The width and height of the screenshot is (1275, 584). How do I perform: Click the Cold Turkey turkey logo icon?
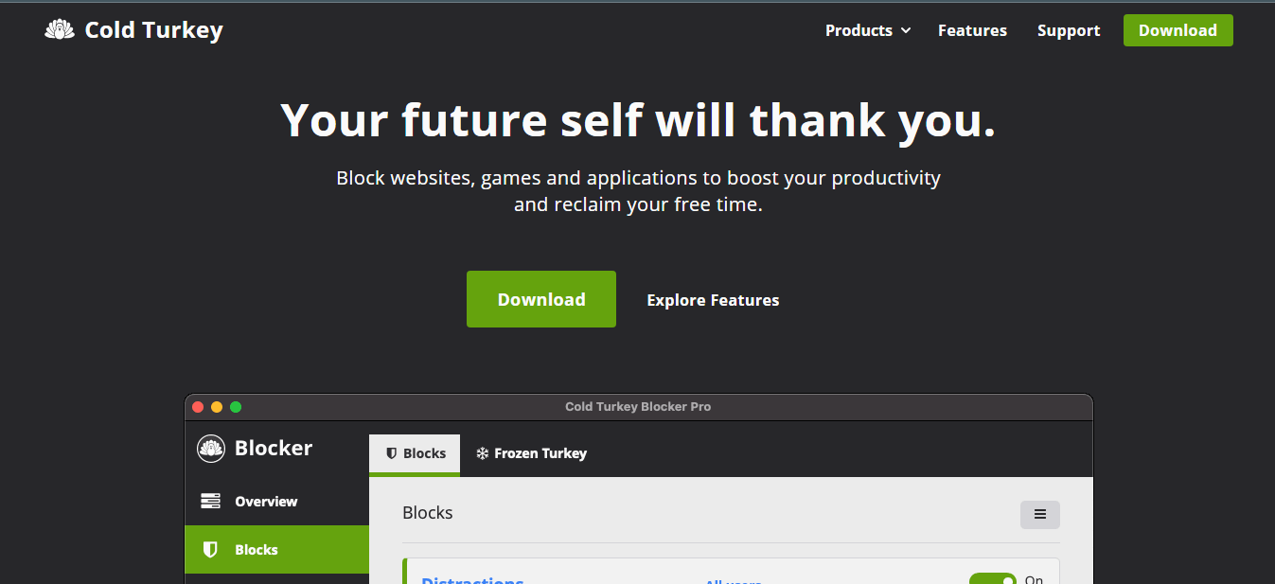click(x=60, y=30)
